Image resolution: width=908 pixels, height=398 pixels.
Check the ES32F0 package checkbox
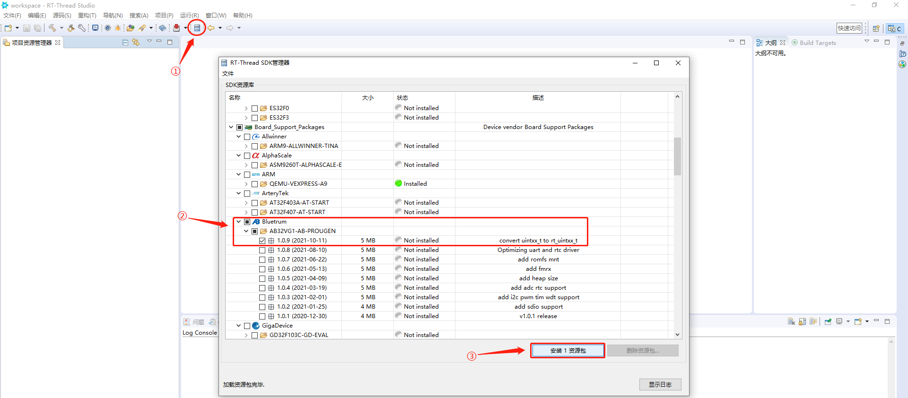pyautogui.click(x=255, y=108)
